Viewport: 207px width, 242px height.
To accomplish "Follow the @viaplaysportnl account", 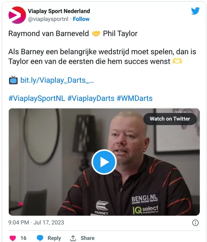I will [81, 19].
